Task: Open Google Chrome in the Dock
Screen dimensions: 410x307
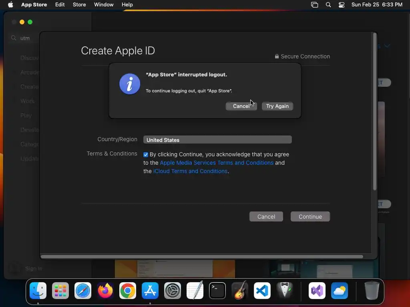Action: (128, 291)
